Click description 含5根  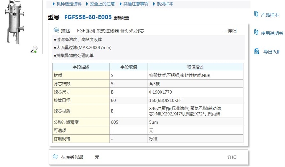pyautogui.click(x=154, y=84)
